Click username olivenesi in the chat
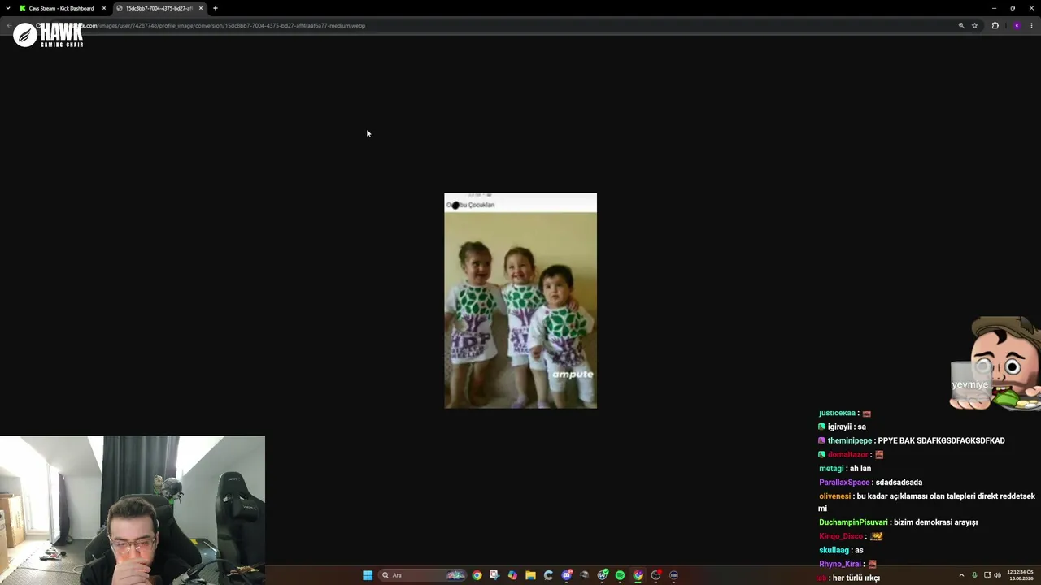Screen dimensions: 1041x585 [834, 496]
